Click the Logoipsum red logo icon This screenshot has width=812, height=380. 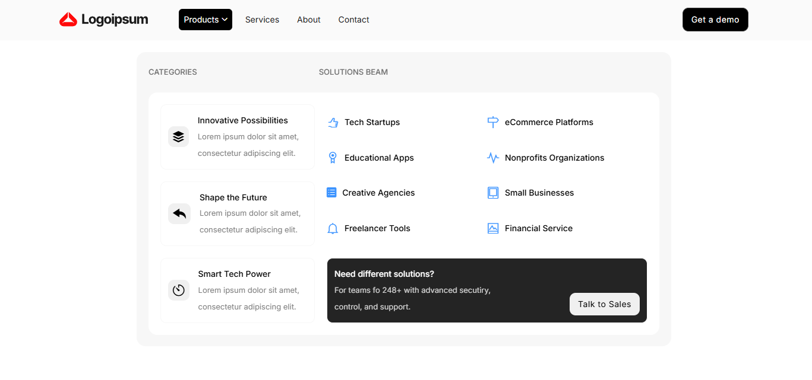[x=68, y=20]
